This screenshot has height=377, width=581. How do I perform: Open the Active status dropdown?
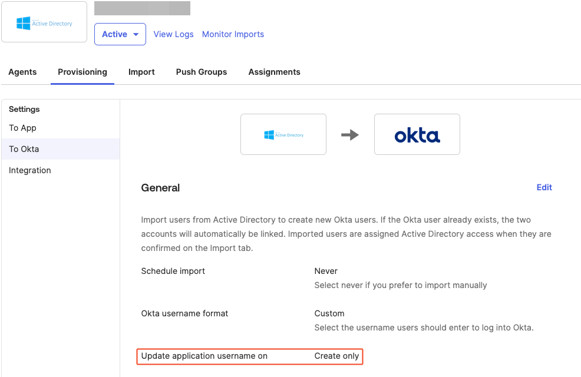click(x=120, y=34)
